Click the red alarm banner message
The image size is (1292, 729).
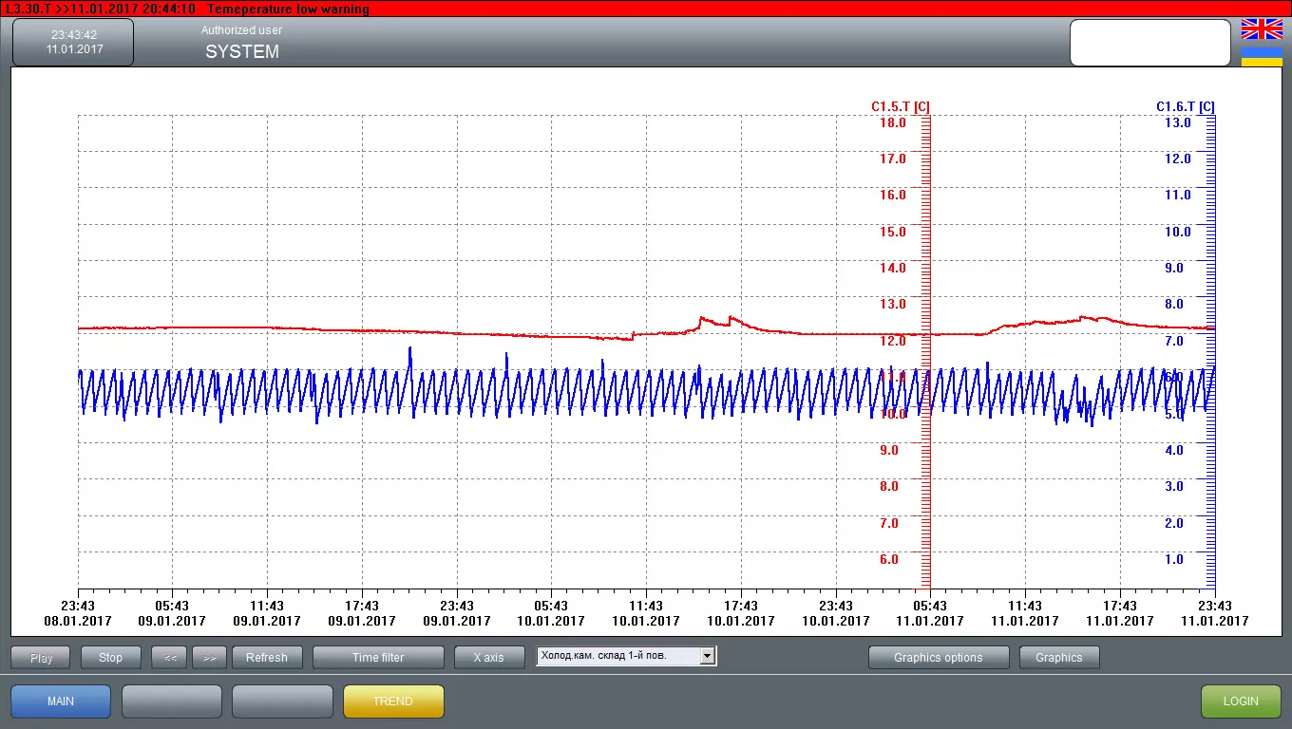pos(646,9)
